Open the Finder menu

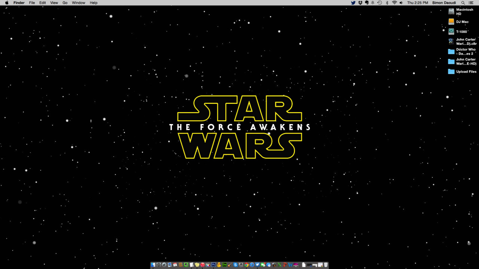(19, 3)
